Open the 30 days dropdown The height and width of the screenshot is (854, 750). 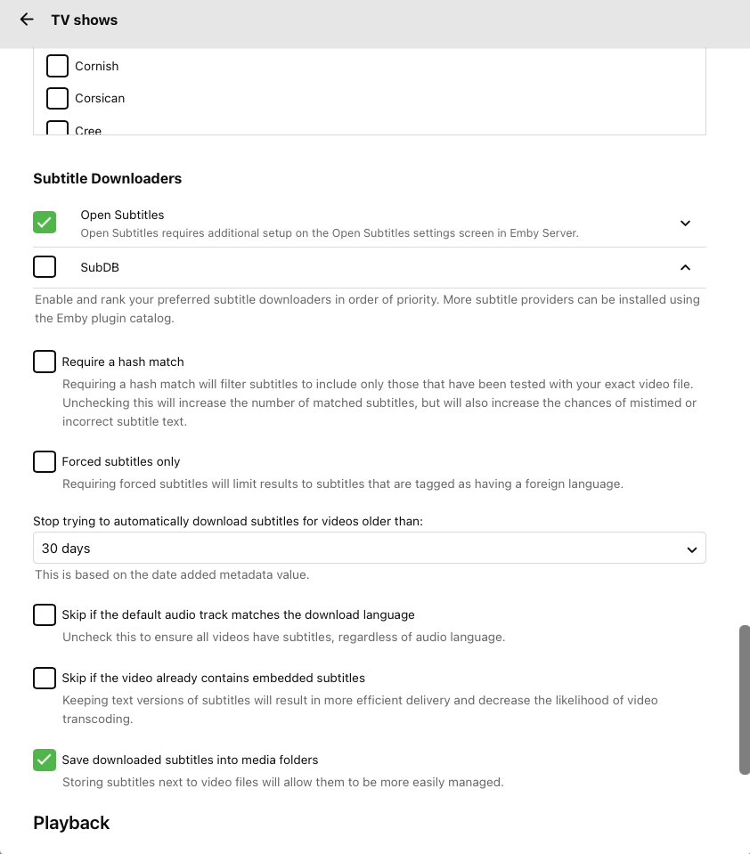click(x=369, y=549)
